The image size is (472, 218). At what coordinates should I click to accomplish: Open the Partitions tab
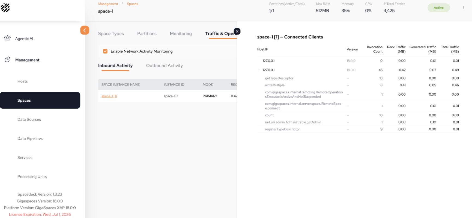click(x=147, y=34)
